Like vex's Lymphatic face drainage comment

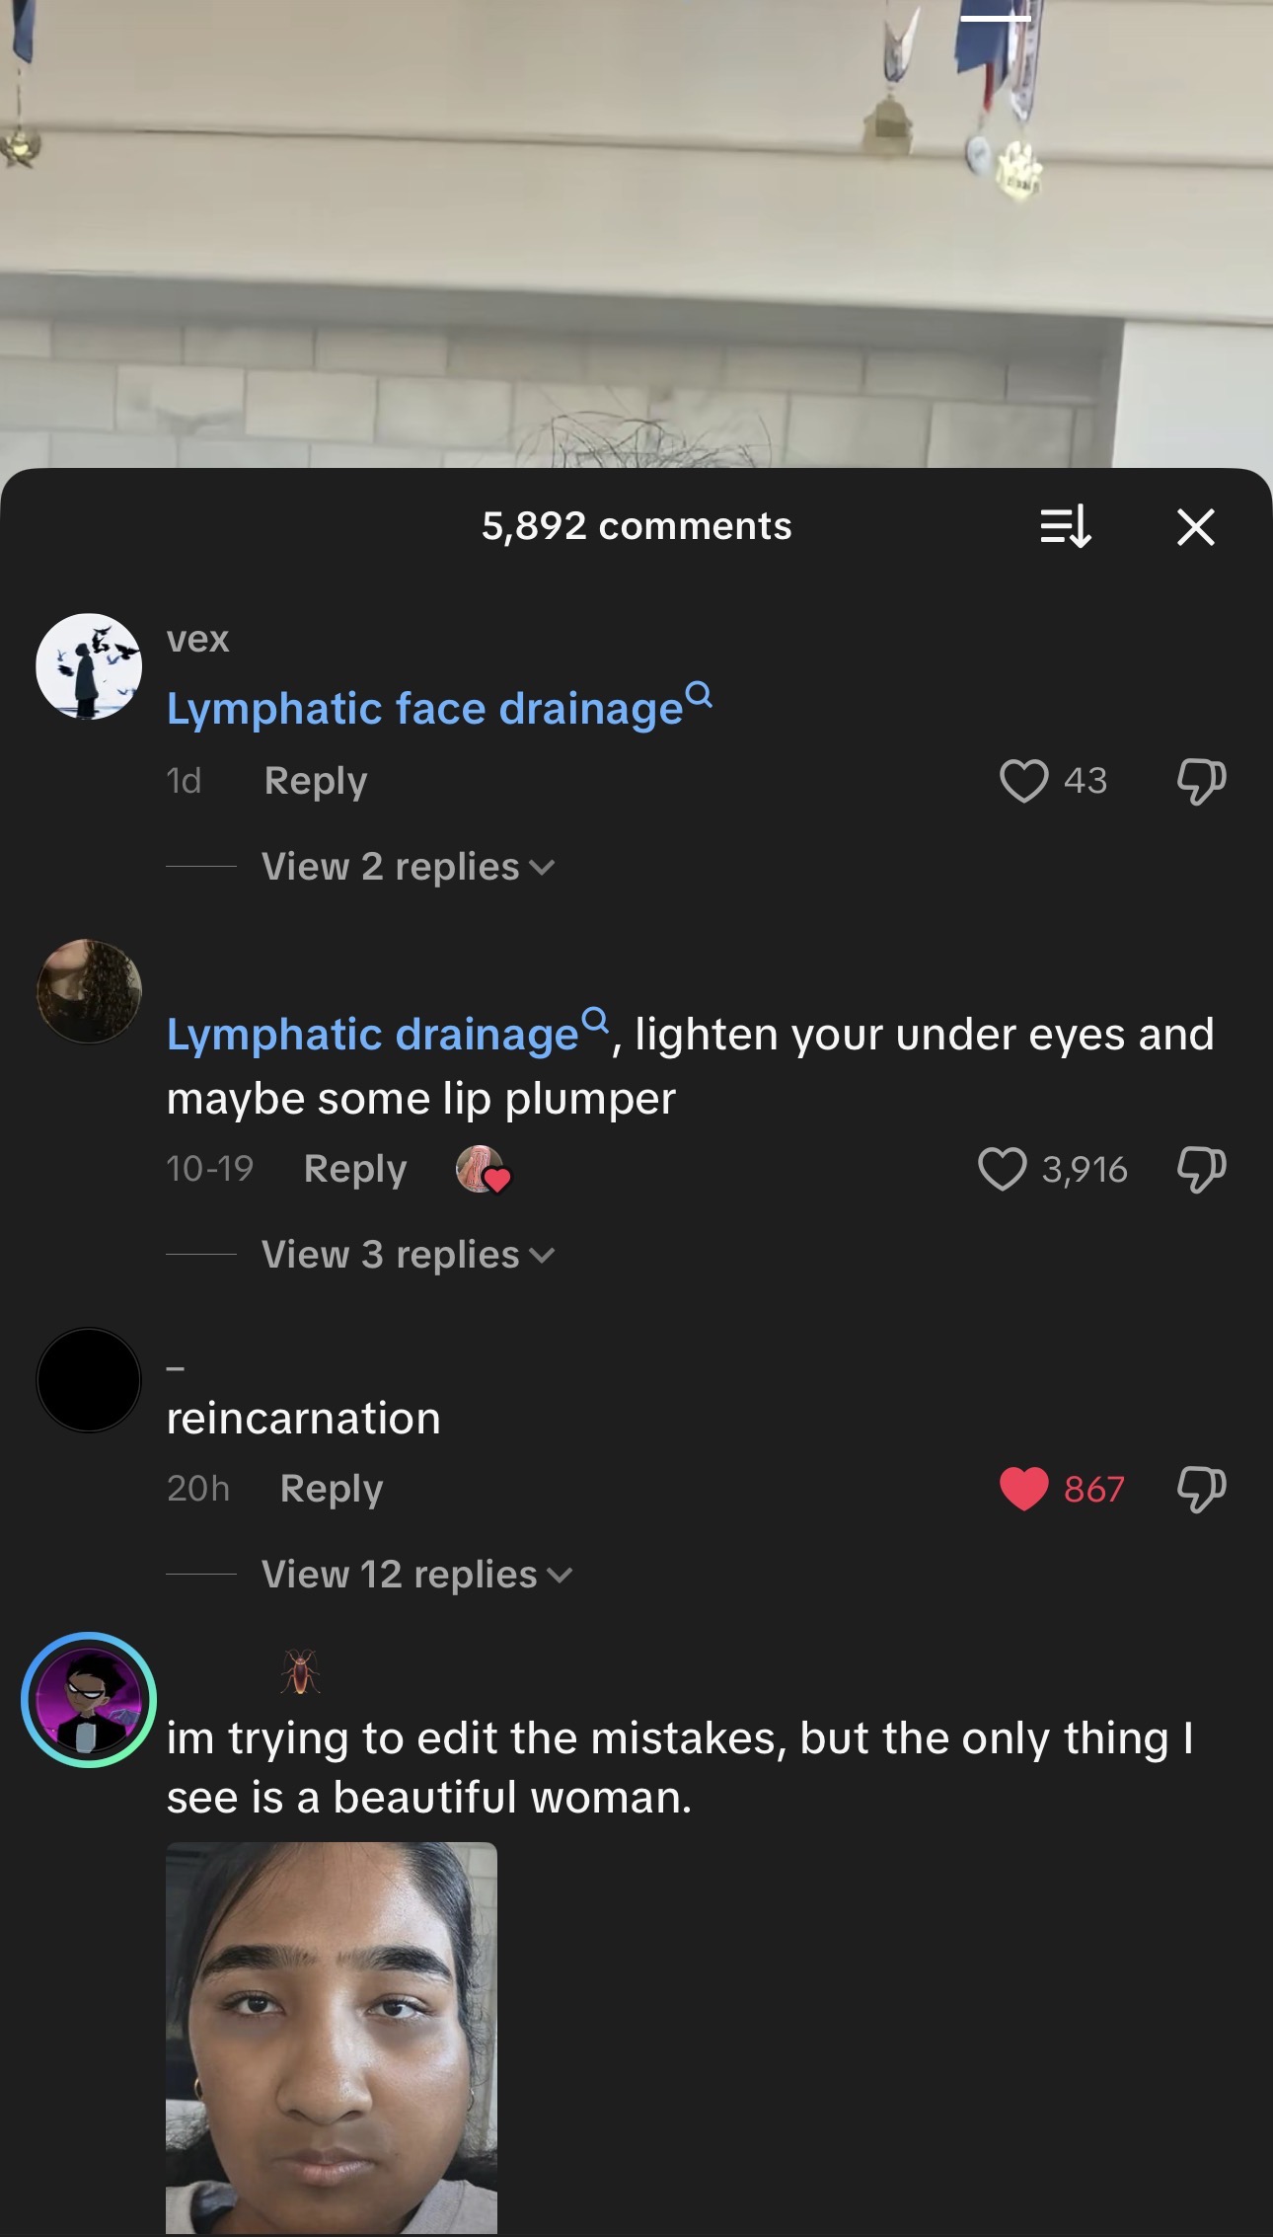tap(1023, 781)
